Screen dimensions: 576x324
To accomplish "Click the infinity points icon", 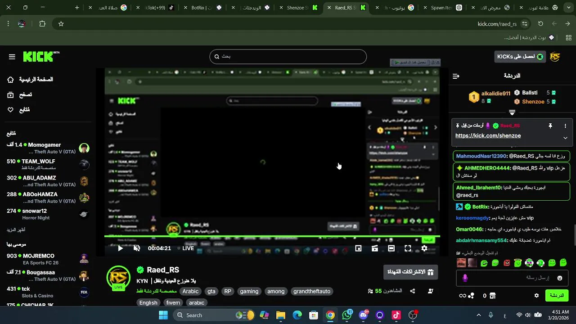I will coord(462,296).
